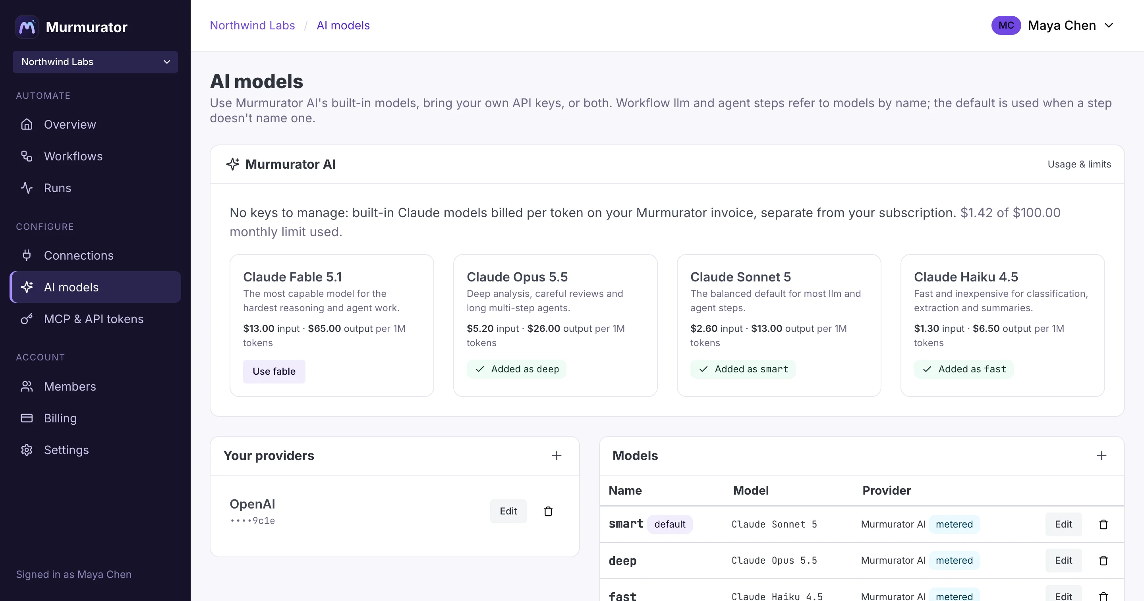Click Northwind Labs breadcrumb link
Image resolution: width=1144 pixels, height=601 pixels.
252,25
